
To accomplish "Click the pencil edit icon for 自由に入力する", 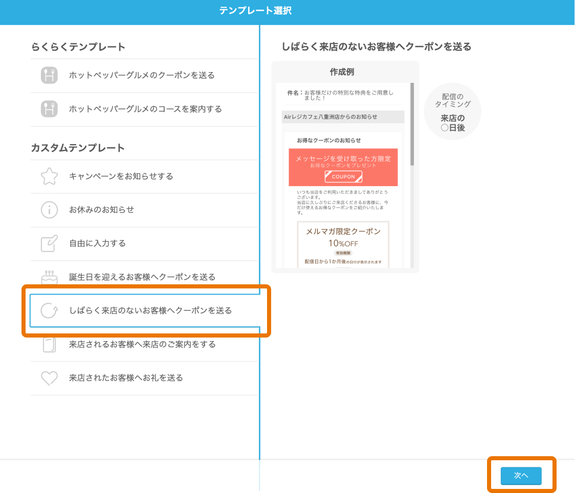I will tap(49, 243).
